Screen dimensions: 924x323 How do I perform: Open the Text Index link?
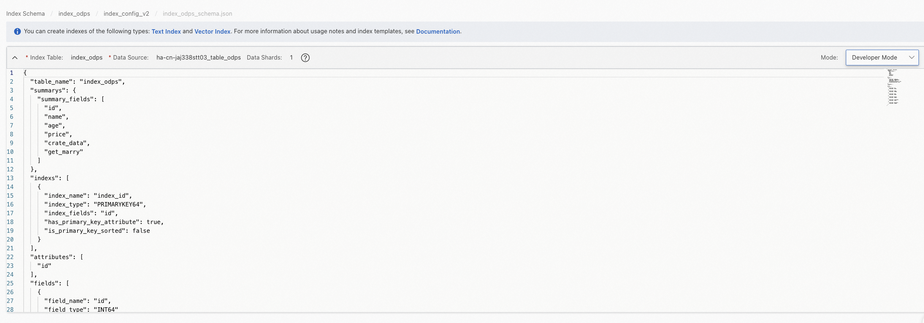coord(166,31)
